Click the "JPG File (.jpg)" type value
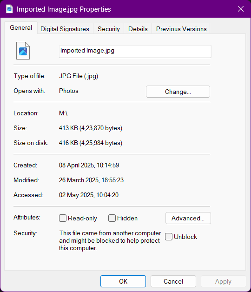The width and height of the screenshot is (251, 292). (79, 76)
